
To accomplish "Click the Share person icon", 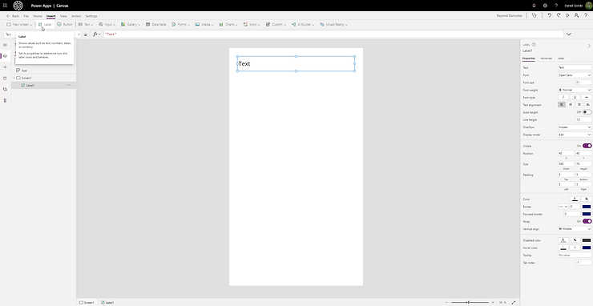I will tap(576, 15).
